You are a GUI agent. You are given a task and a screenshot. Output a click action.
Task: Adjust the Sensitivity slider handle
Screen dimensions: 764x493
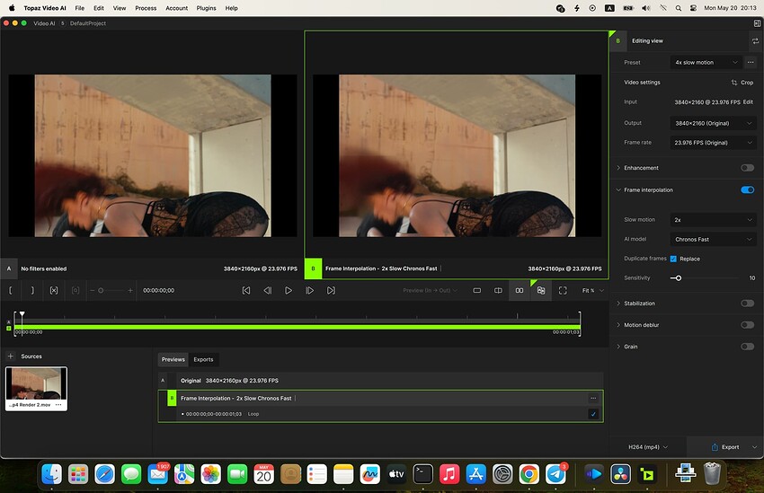[679, 278]
